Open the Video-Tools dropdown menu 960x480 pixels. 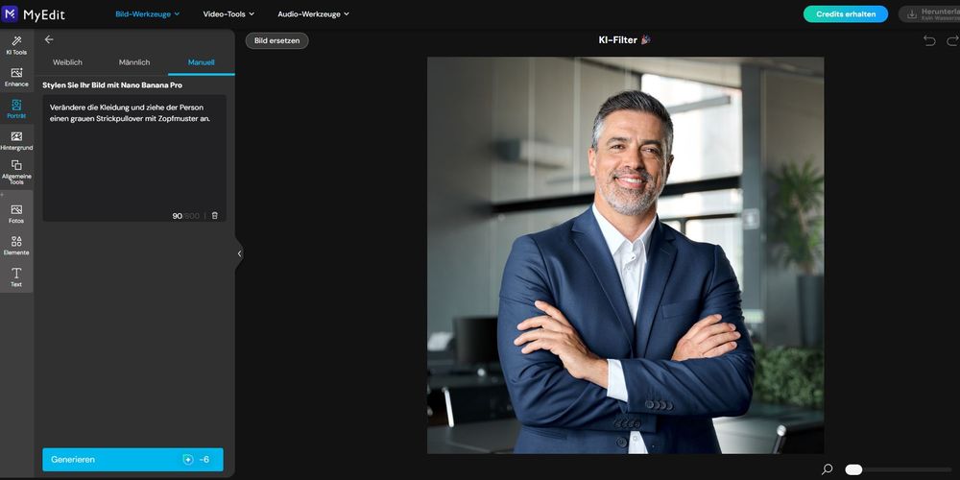pyautogui.click(x=228, y=14)
